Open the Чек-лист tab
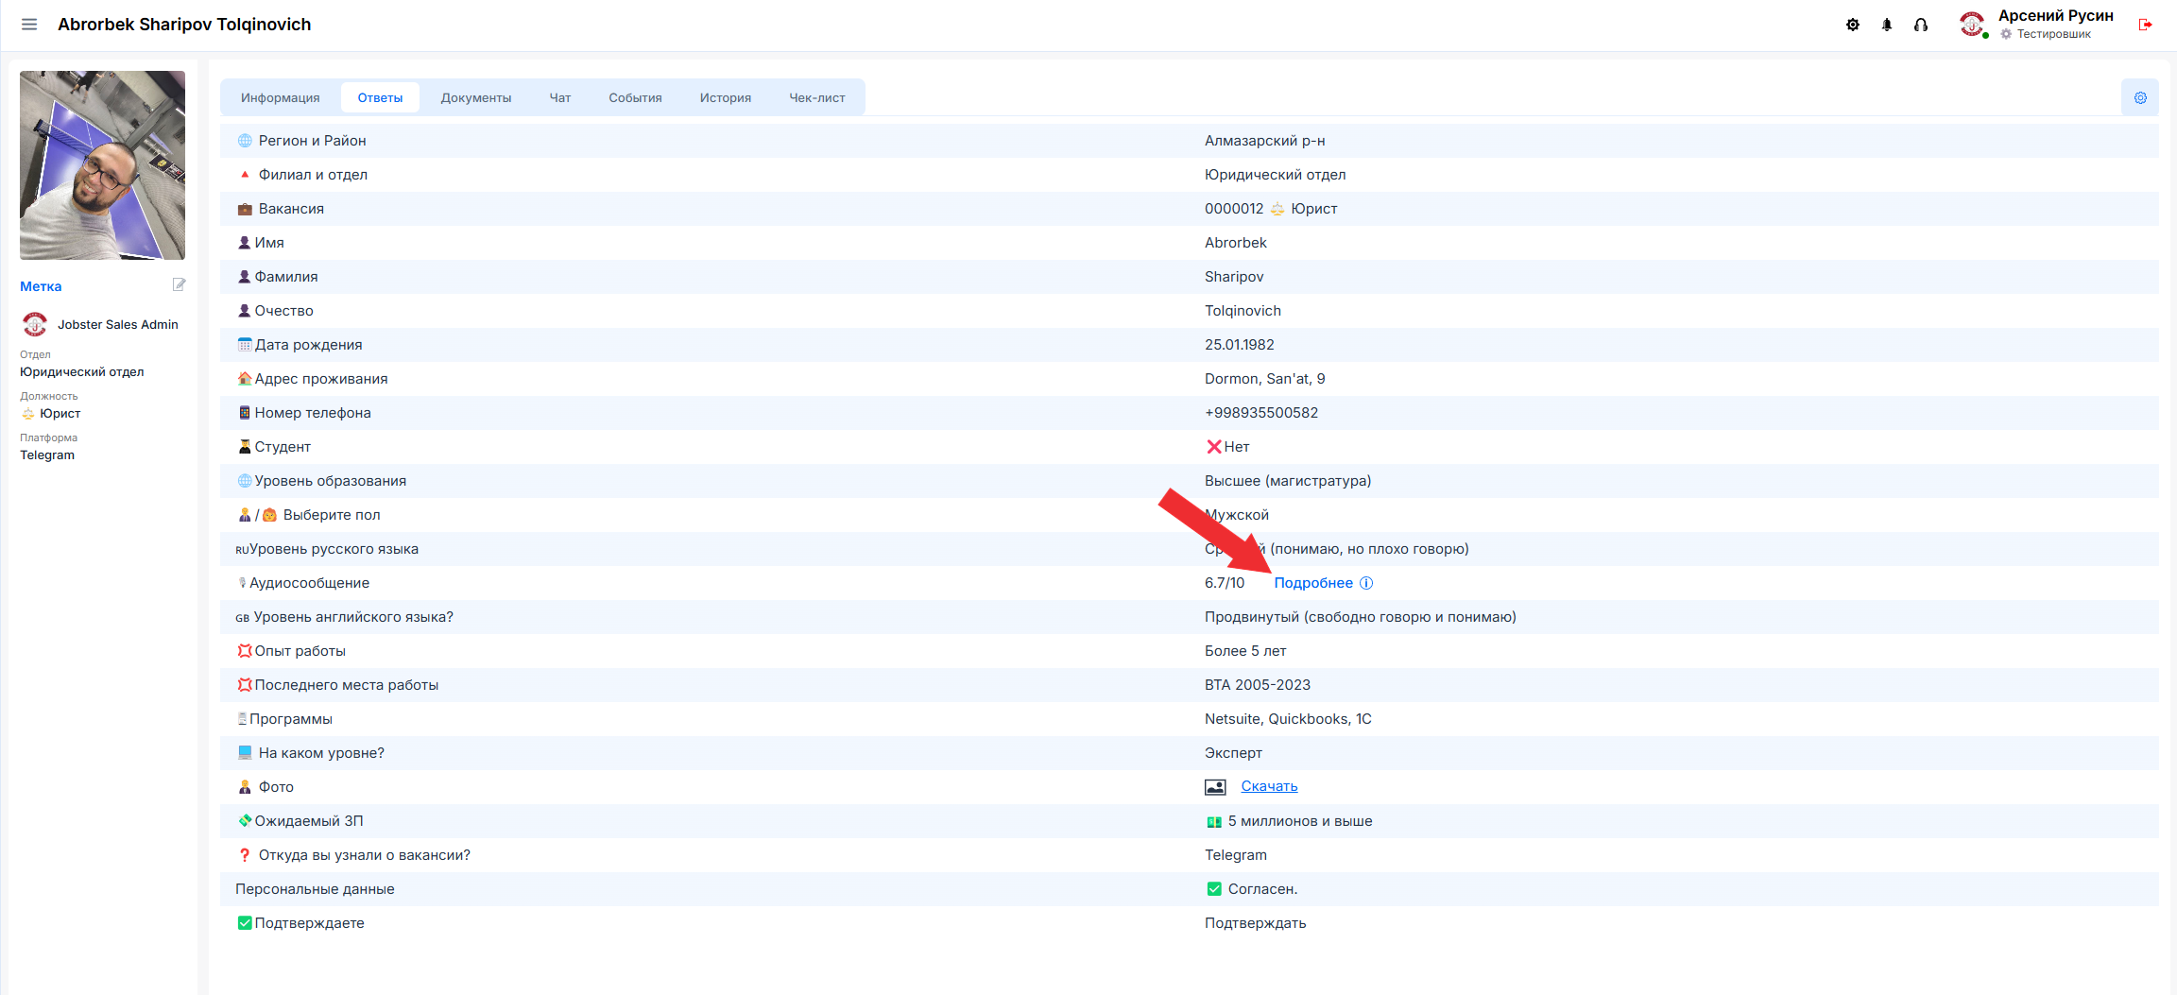Screen dimensions: 2177x995 pos(817,97)
